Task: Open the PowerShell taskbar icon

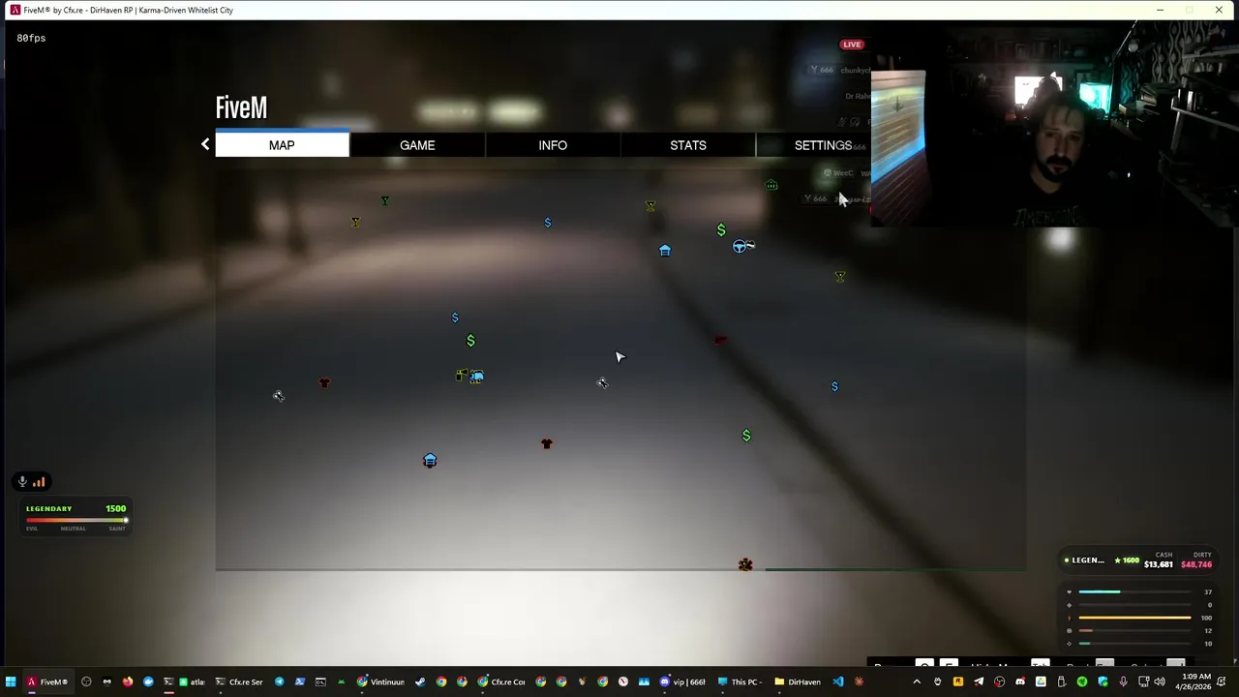Action: [300, 682]
